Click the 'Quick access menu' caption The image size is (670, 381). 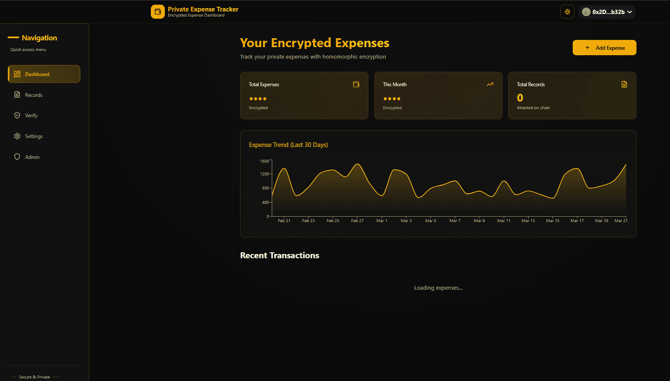[x=28, y=50]
